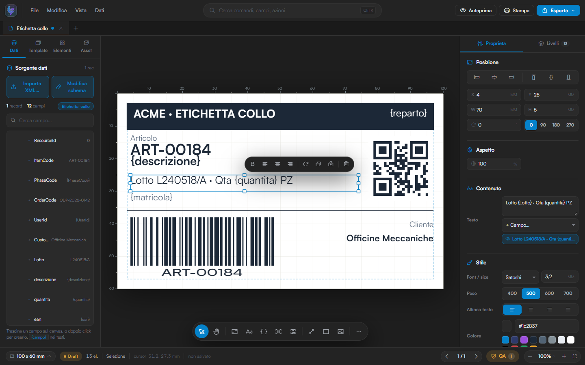This screenshot has width=585, height=365.
Task: Switch to the Template tab
Action: click(x=38, y=47)
